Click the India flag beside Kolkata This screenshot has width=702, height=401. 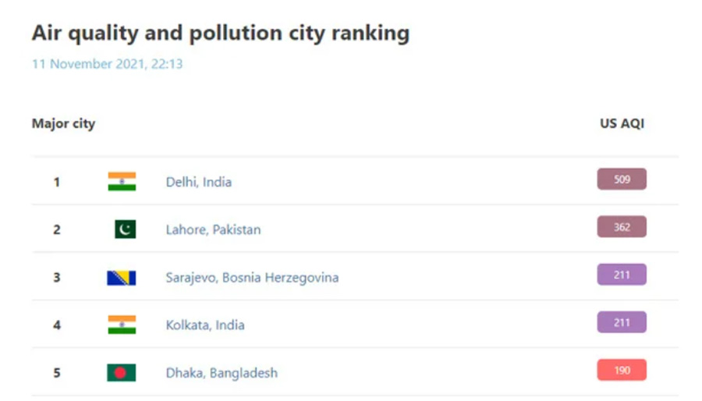click(x=122, y=325)
